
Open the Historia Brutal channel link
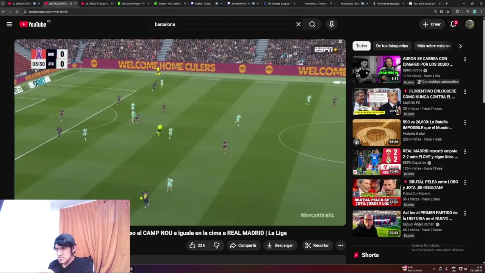(x=414, y=133)
